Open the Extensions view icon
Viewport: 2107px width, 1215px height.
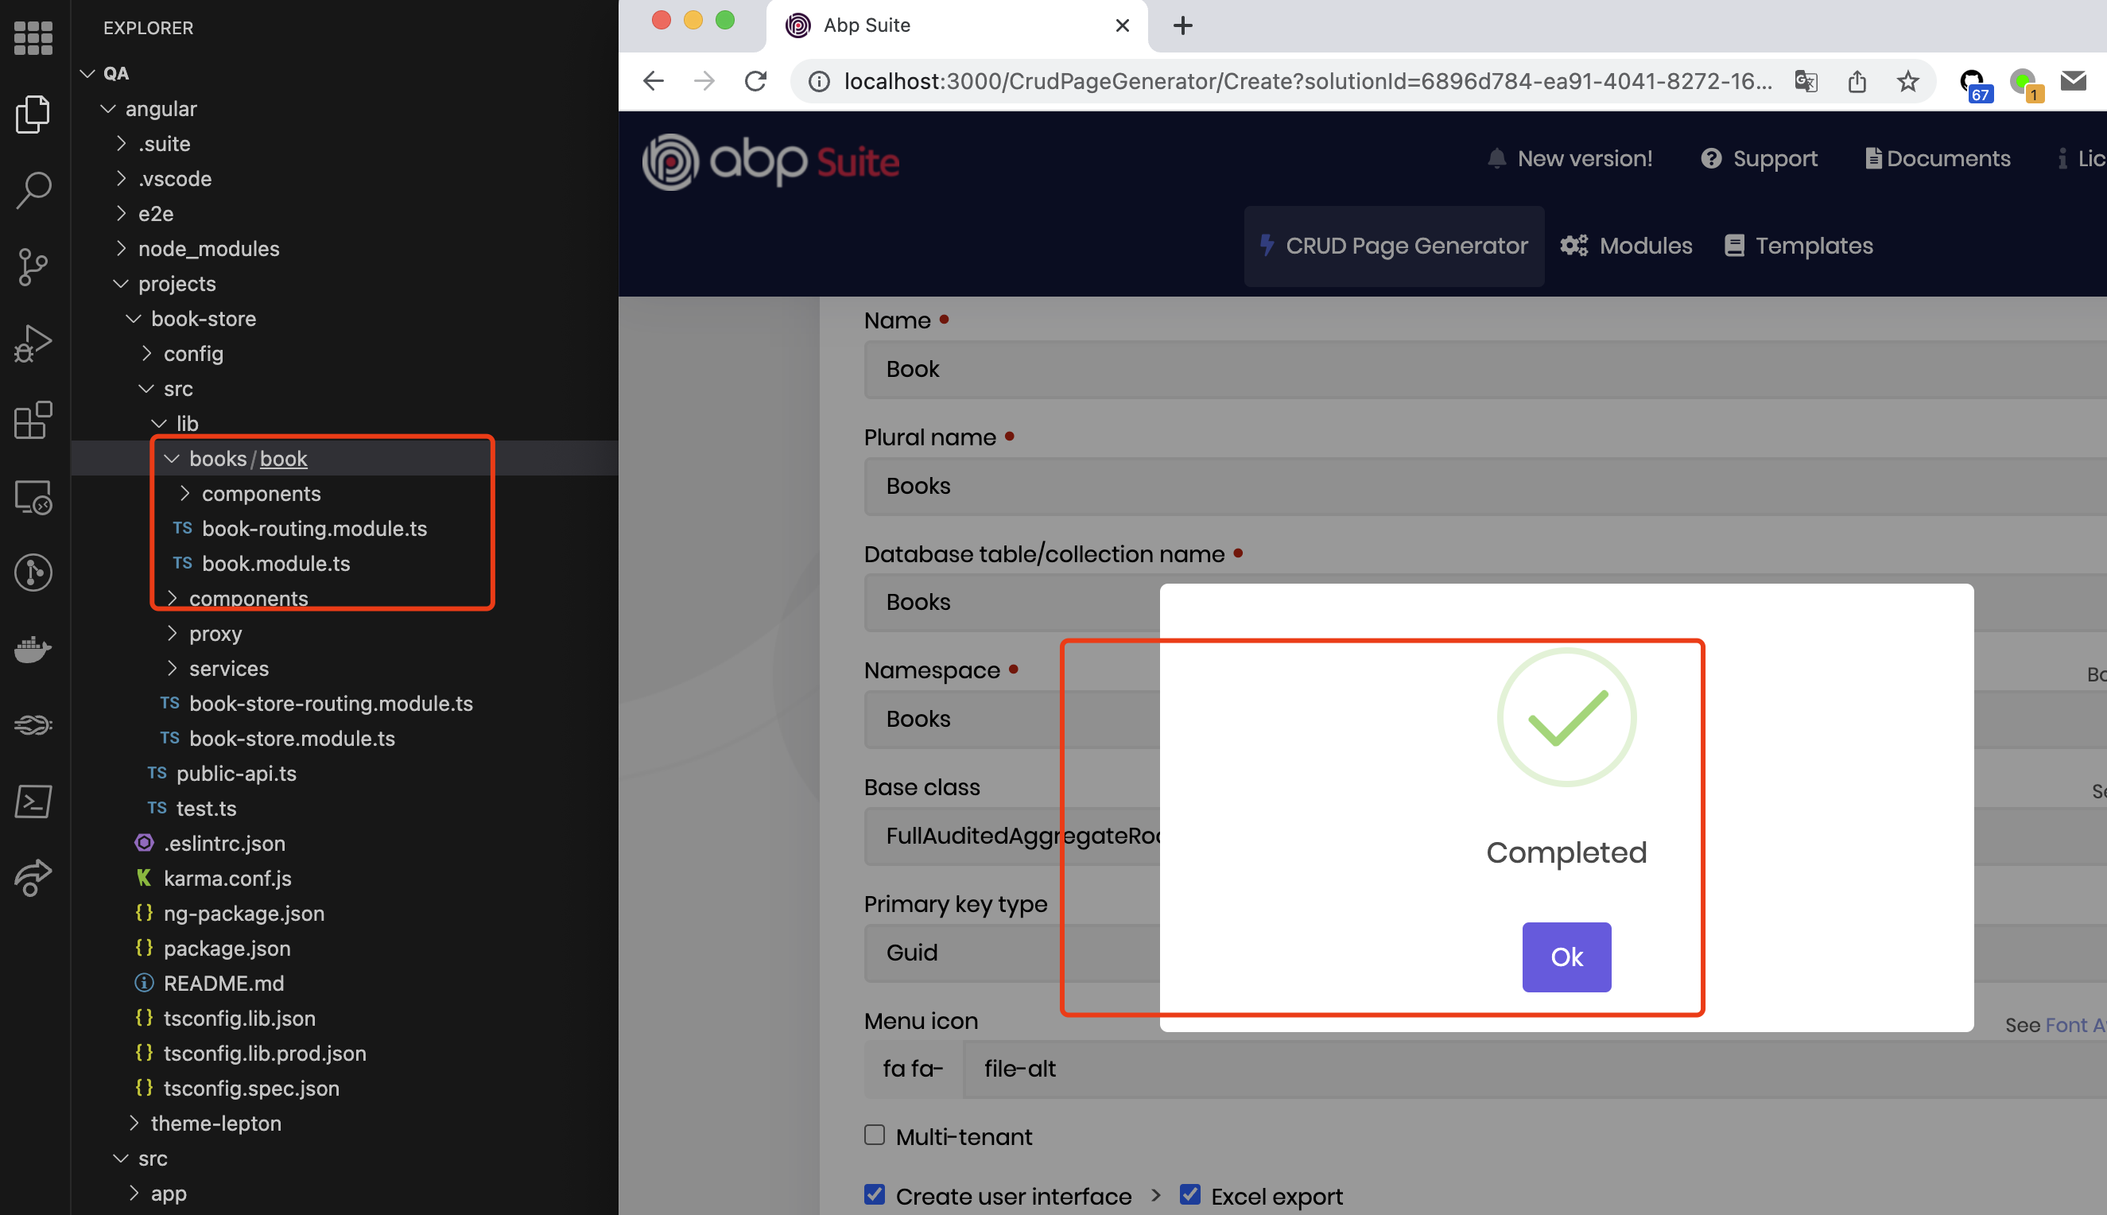click(33, 420)
